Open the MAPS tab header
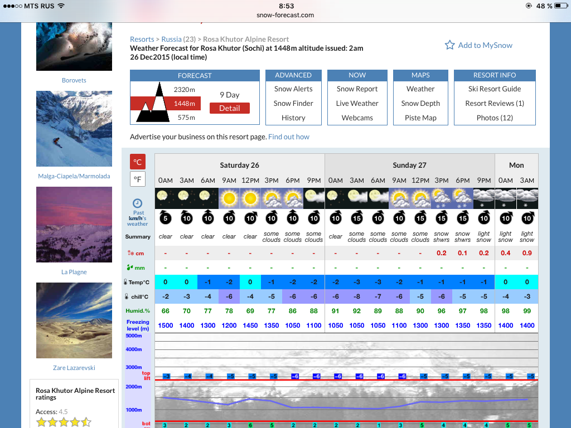The width and height of the screenshot is (571, 428). coord(420,75)
